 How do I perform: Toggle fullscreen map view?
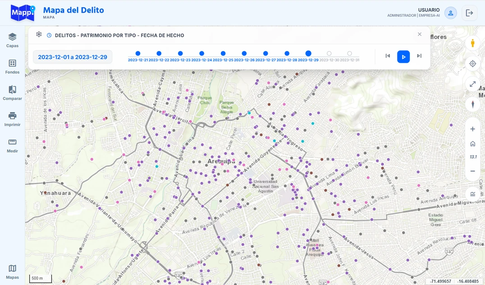click(x=473, y=84)
